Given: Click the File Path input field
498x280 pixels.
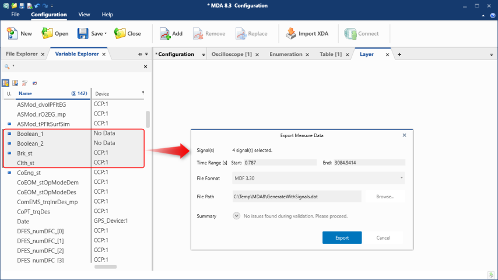Looking at the screenshot, I should [x=296, y=197].
